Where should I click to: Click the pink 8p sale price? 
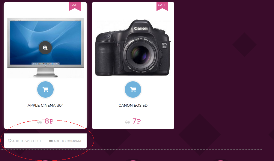pos(49,121)
